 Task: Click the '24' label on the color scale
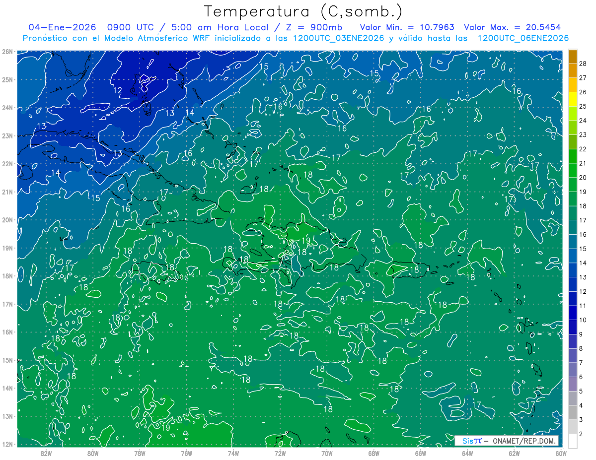(x=583, y=121)
